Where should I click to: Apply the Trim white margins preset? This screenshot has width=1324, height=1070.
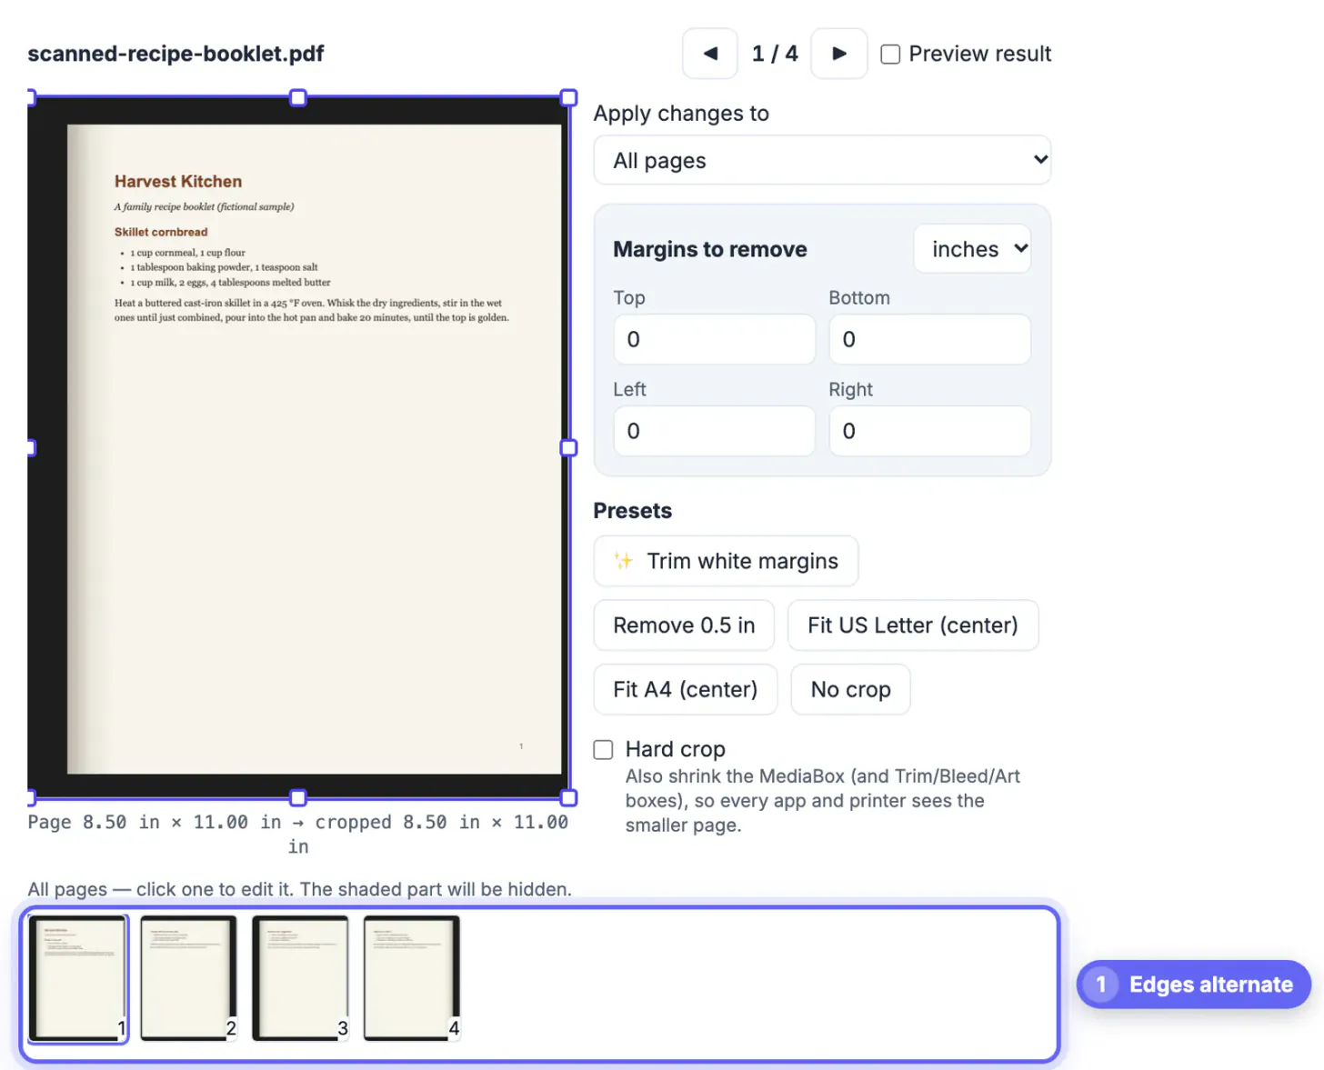click(726, 561)
